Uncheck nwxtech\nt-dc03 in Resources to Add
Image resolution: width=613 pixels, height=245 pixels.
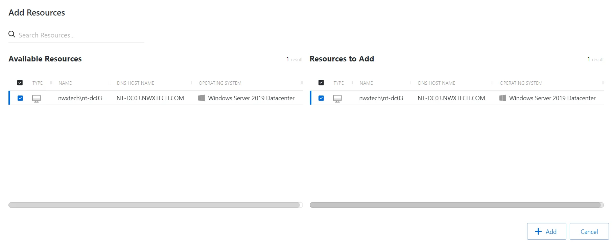click(321, 98)
